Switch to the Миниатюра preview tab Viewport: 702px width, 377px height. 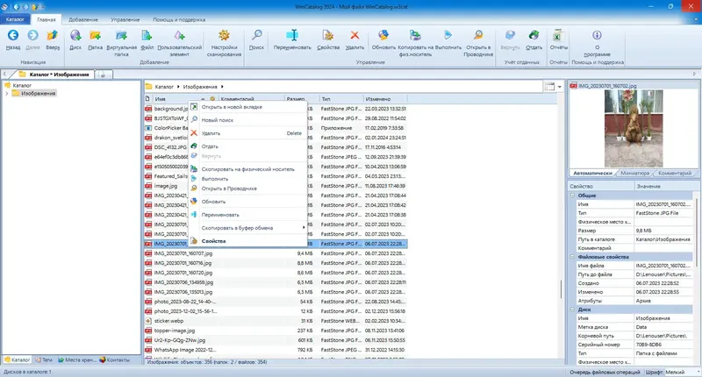[x=634, y=173]
